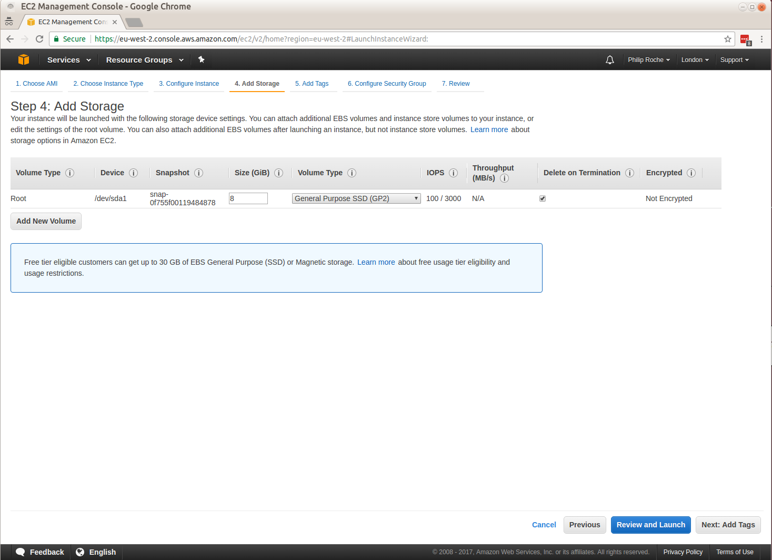Select the snapshot ID snap-0f755f00119484878
Image resolution: width=772 pixels, height=560 pixels.
pyautogui.click(x=183, y=198)
